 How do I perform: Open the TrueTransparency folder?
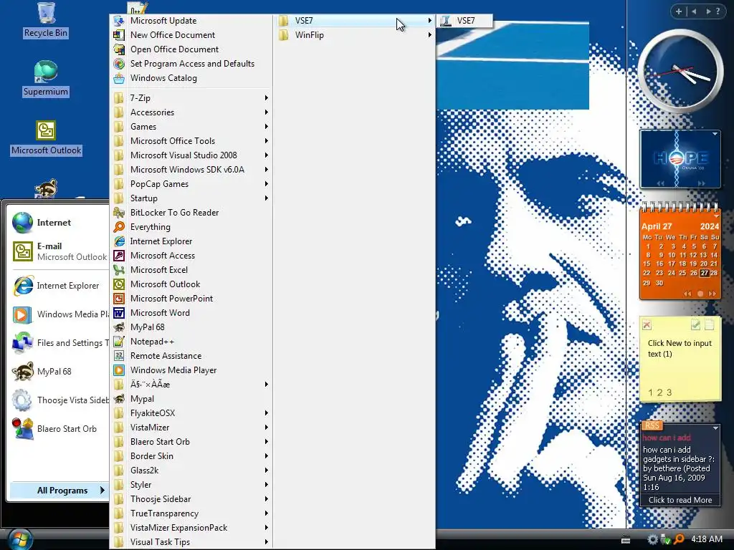point(191,513)
